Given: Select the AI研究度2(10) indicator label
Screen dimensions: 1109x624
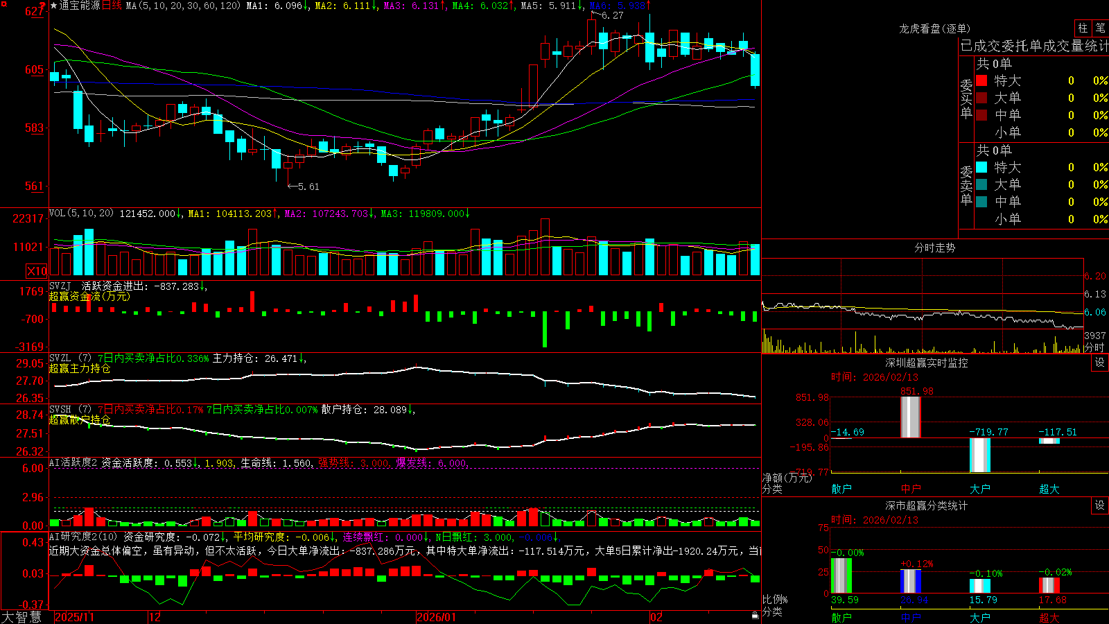Looking at the screenshot, I should pos(84,537).
